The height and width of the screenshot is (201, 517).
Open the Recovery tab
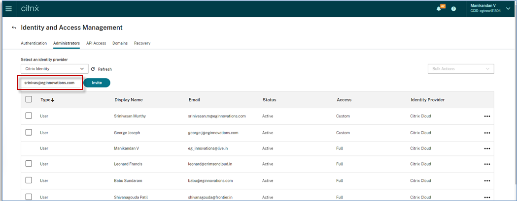(142, 43)
